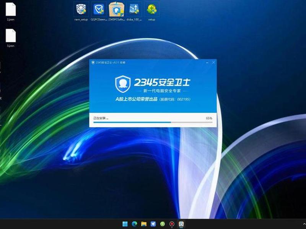The width and height of the screenshot is (306, 229).
Task: Open the red record app on taskbar
Action: tap(172, 224)
